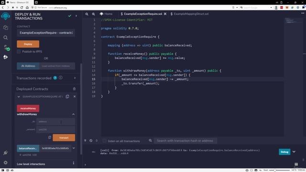306x172 pixels.
Task: Click the zoom in magnifier above the editor
Action: (94, 14)
